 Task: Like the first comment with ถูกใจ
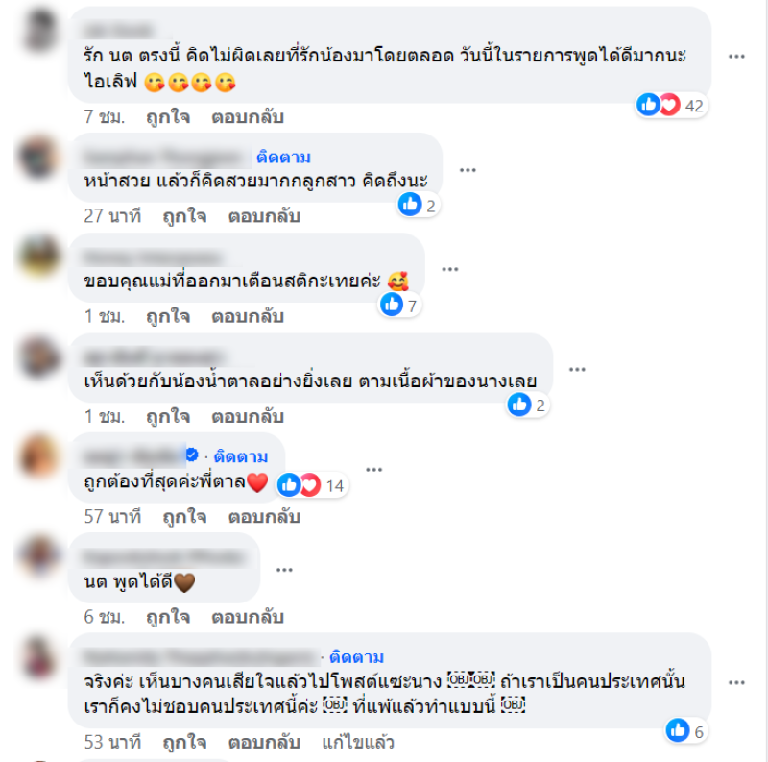(x=168, y=116)
